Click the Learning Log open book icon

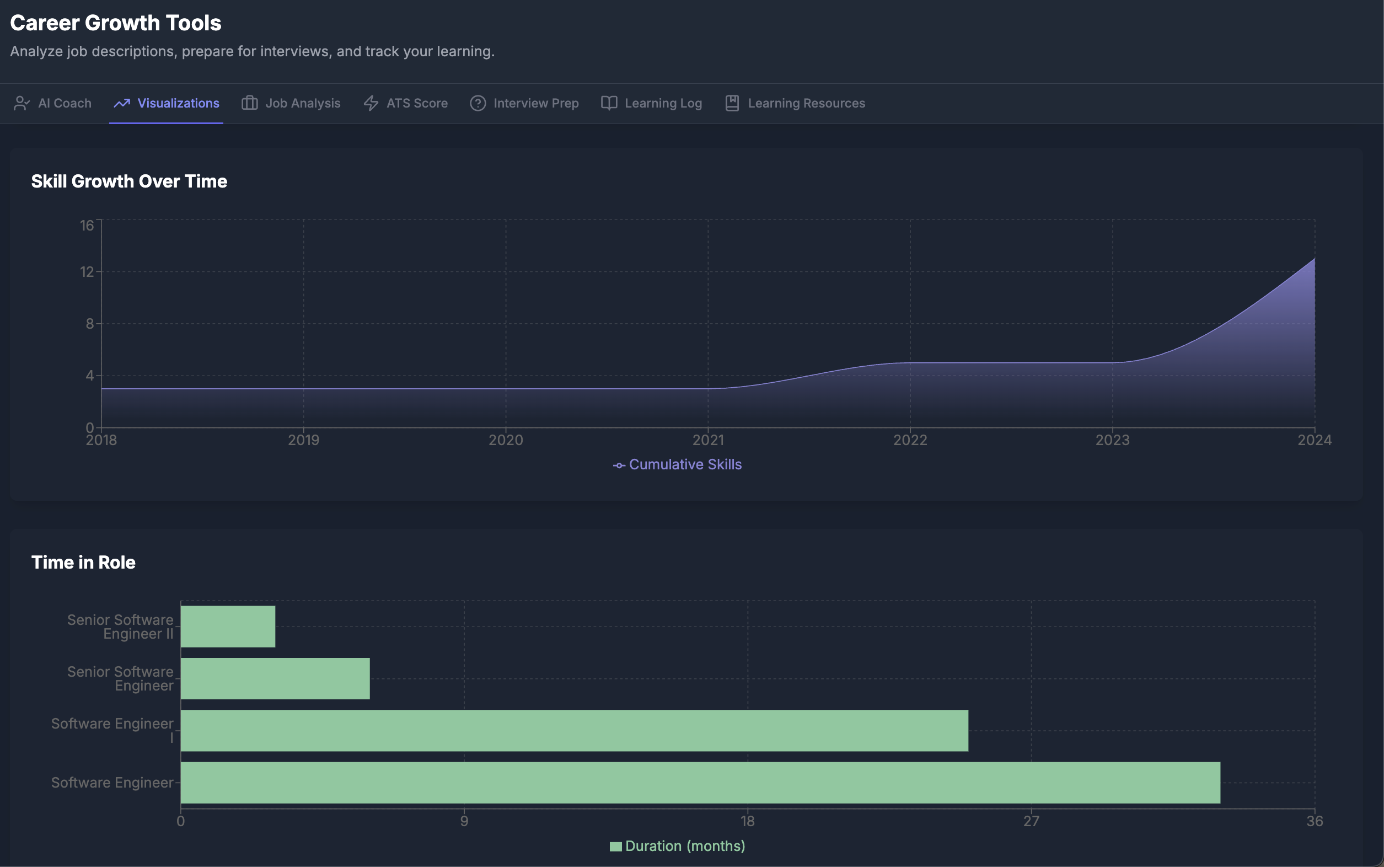point(609,103)
